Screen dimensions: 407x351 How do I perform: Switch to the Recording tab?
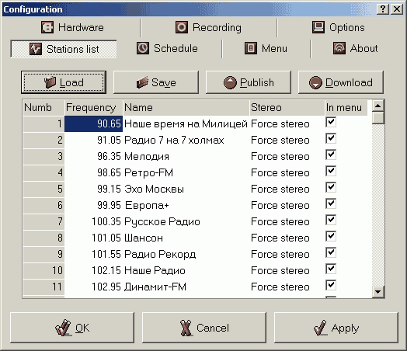208,27
